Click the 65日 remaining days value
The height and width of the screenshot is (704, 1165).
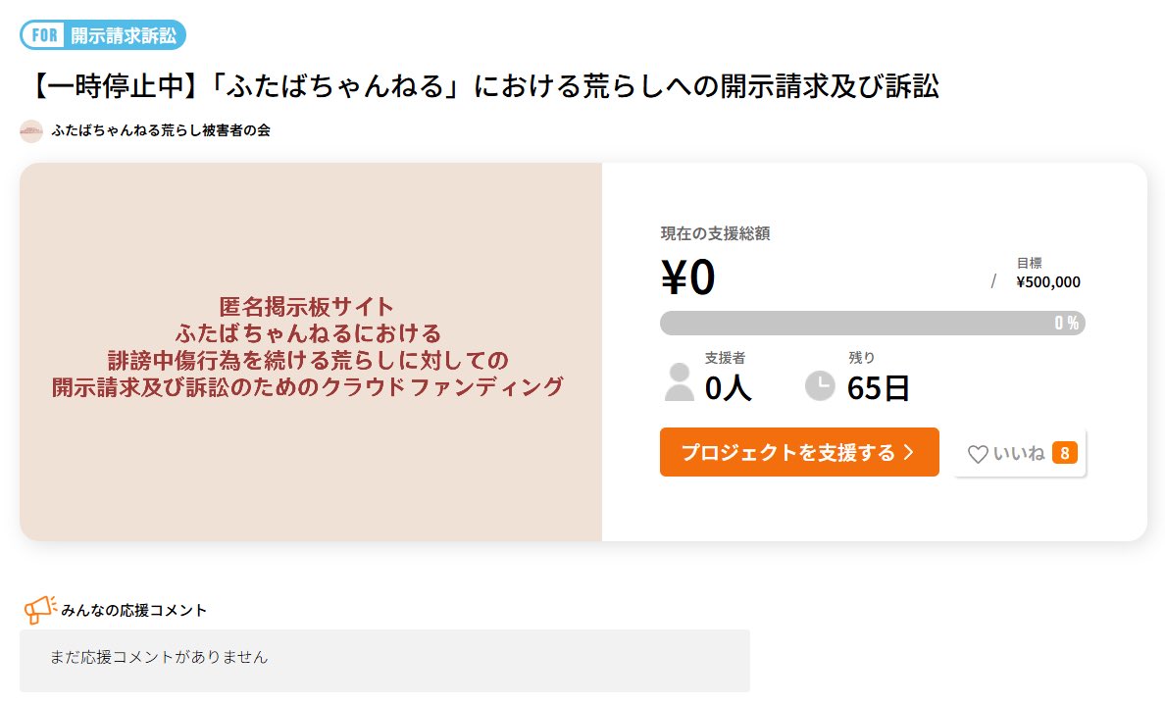pos(878,388)
